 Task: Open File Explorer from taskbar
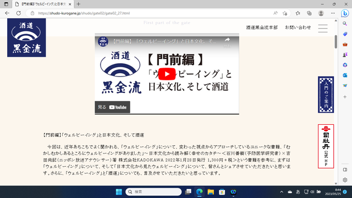pyautogui.click(x=211, y=192)
